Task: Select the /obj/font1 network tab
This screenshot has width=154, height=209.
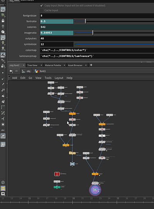Action: coord(14,65)
